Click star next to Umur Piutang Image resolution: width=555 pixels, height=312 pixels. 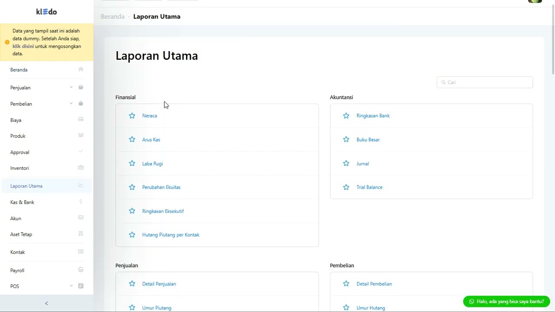click(x=132, y=308)
